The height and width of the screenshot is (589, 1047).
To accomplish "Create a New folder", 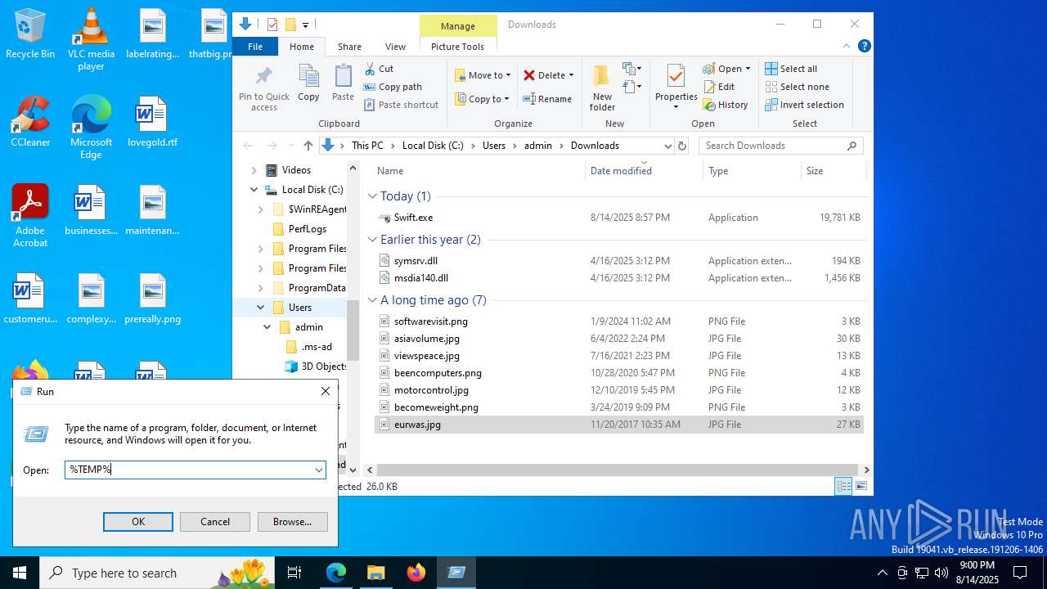I will 602,88.
